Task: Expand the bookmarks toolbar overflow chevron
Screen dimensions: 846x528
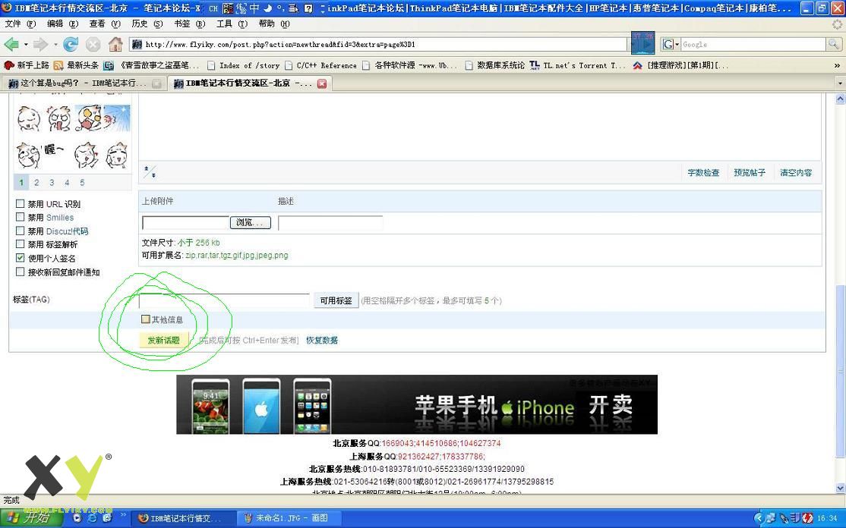Action: tap(837, 65)
